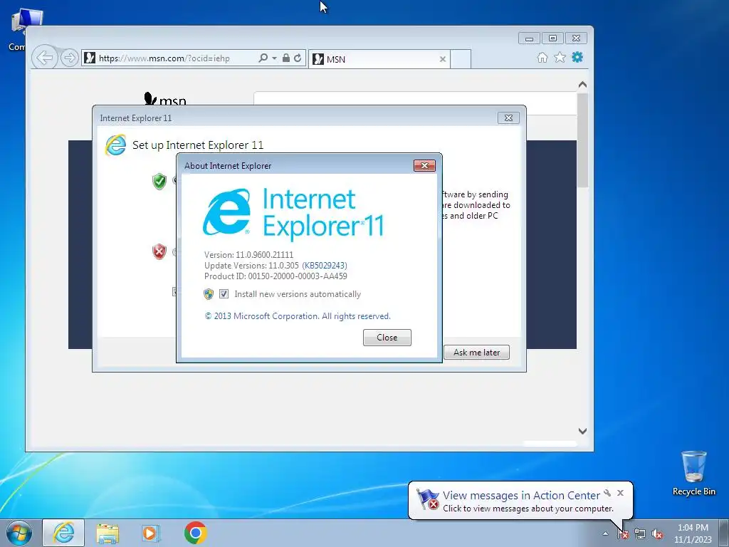Click the shield icon beside auto-install option
729x547 pixels.
pos(209,294)
